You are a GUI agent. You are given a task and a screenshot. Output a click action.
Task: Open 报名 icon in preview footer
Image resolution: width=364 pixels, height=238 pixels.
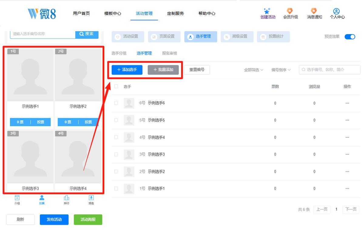[91, 198]
